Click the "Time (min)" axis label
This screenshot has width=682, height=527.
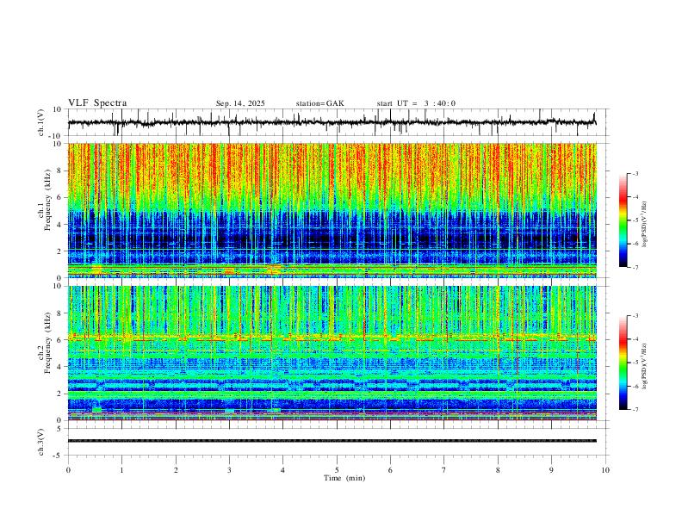tap(344, 478)
